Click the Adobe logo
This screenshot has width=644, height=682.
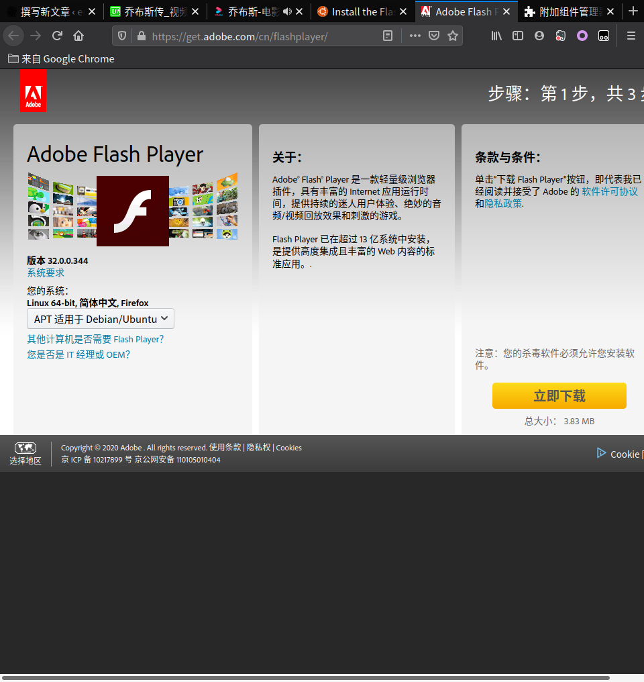click(x=33, y=91)
